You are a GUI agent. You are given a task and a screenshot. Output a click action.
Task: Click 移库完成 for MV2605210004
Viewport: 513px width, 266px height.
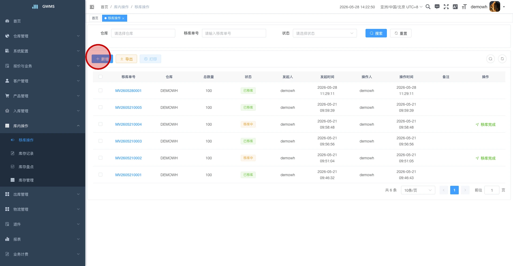click(x=485, y=124)
